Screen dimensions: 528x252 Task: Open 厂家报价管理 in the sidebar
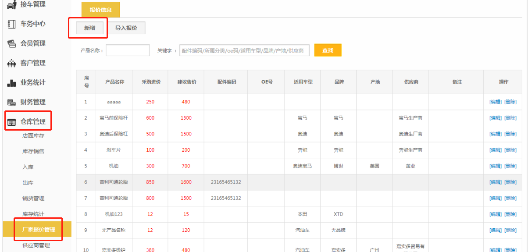pos(39,230)
